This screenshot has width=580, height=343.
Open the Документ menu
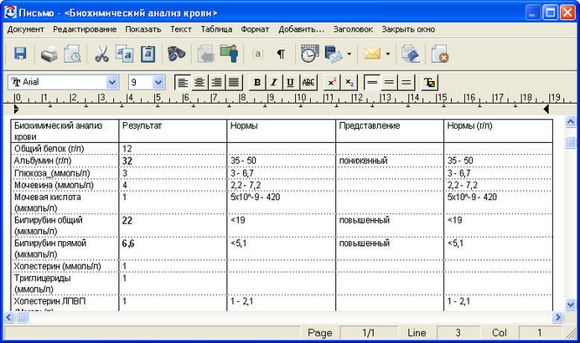[25, 29]
